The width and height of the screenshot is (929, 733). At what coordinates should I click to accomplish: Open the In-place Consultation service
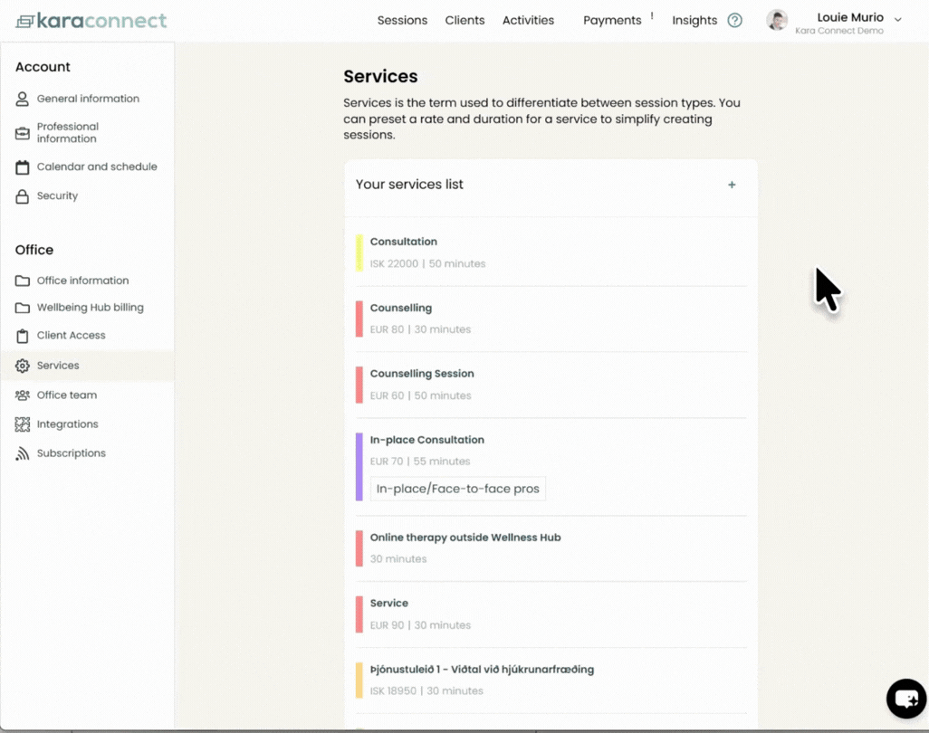551,467
